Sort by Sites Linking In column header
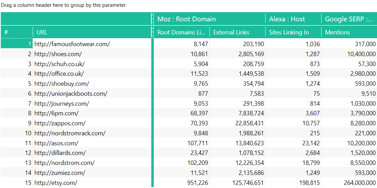The image size is (377, 188). (x=293, y=32)
